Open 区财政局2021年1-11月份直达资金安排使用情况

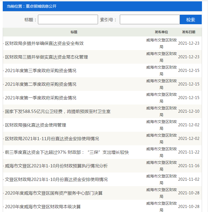click(52, 139)
